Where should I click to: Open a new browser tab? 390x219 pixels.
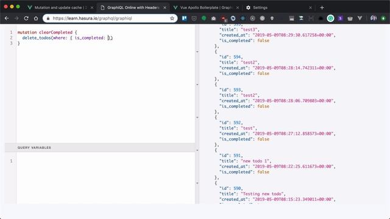322,8
